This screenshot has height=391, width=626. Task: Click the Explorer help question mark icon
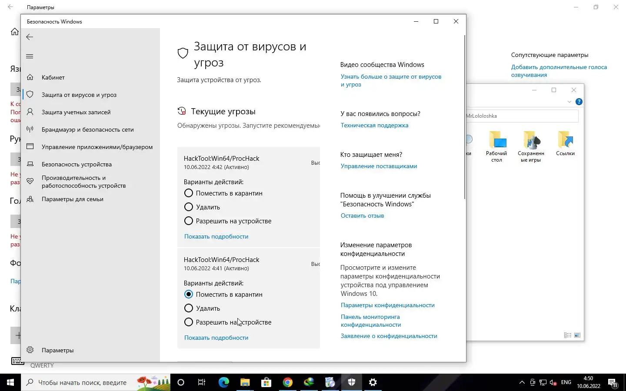pyautogui.click(x=579, y=102)
